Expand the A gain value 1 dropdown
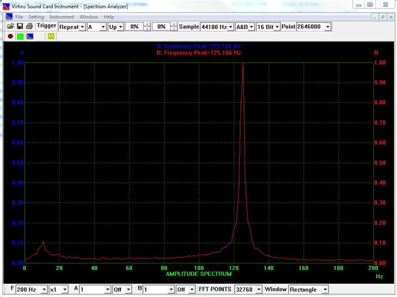This screenshot has height=297, width=397. [107, 290]
